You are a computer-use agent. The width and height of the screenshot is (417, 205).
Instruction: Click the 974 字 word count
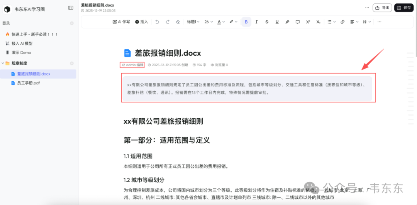199,65
